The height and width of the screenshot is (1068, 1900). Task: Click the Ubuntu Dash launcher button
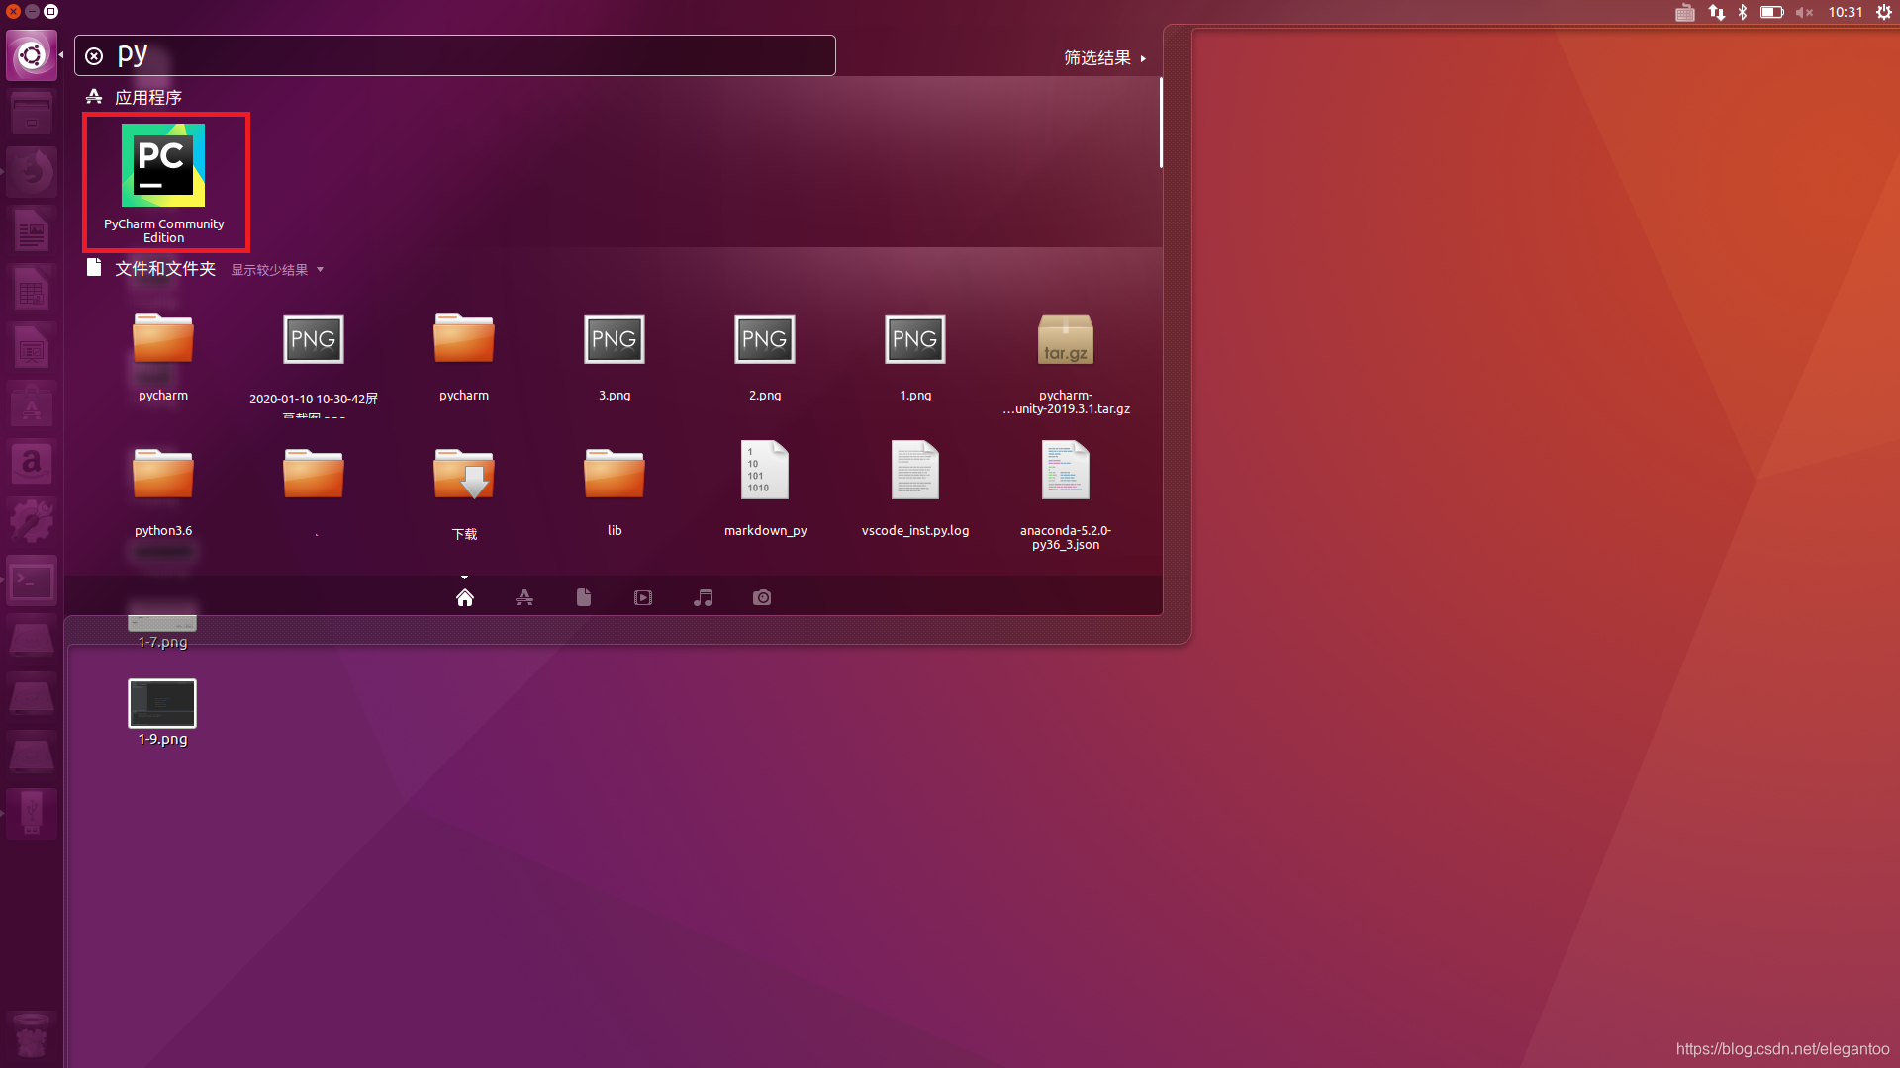tap(32, 55)
